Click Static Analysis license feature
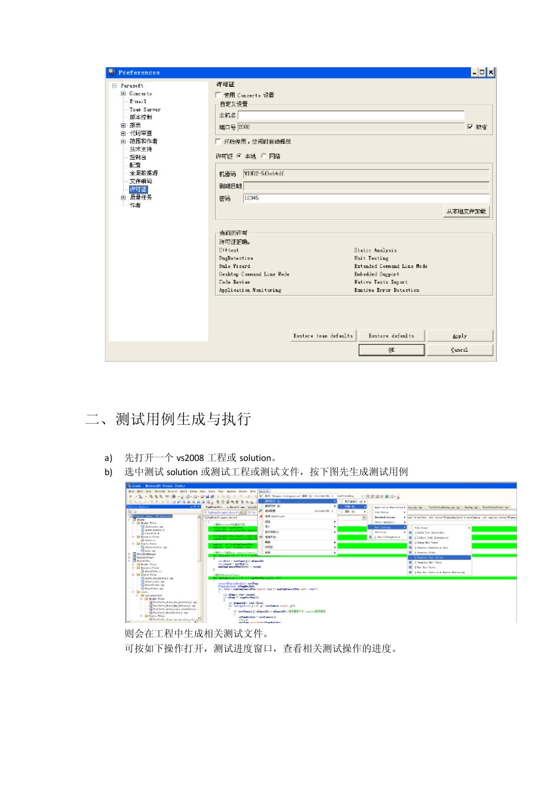The image size is (560, 793). (x=375, y=250)
